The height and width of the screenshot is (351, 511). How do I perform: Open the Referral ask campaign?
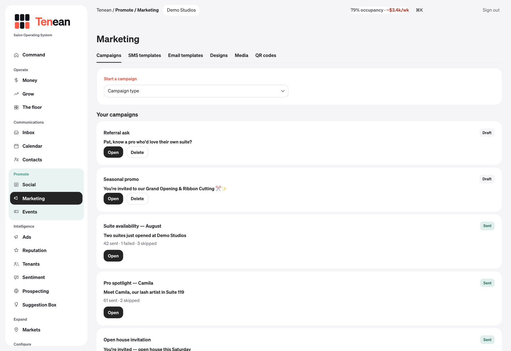(x=113, y=152)
